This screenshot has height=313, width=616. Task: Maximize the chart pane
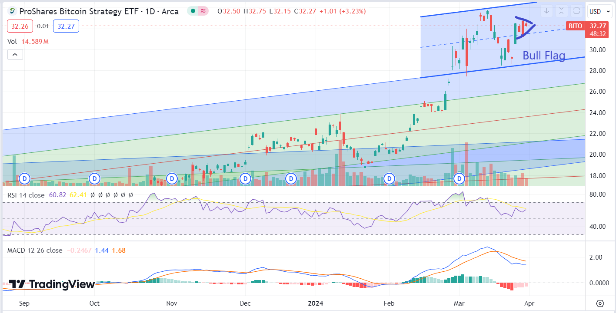coord(576,11)
